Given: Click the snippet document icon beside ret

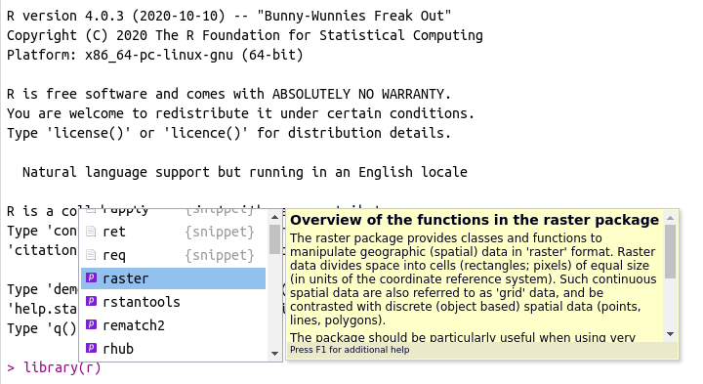Looking at the screenshot, I should (x=91, y=232).
